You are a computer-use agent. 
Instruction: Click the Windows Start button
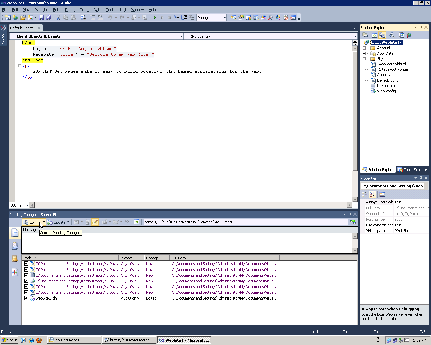click(9, 340)
